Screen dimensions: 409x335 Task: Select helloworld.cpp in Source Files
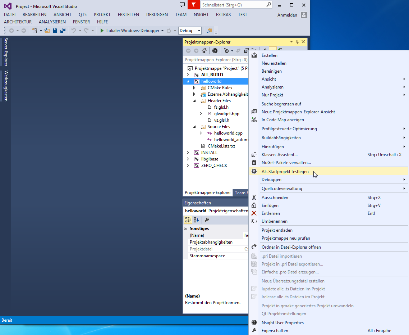(228, 133)
